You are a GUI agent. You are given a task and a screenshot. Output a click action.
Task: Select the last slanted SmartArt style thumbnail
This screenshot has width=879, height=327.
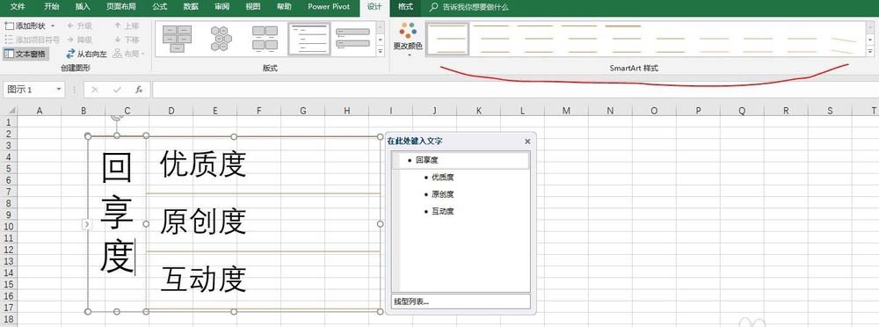(843, 39)
